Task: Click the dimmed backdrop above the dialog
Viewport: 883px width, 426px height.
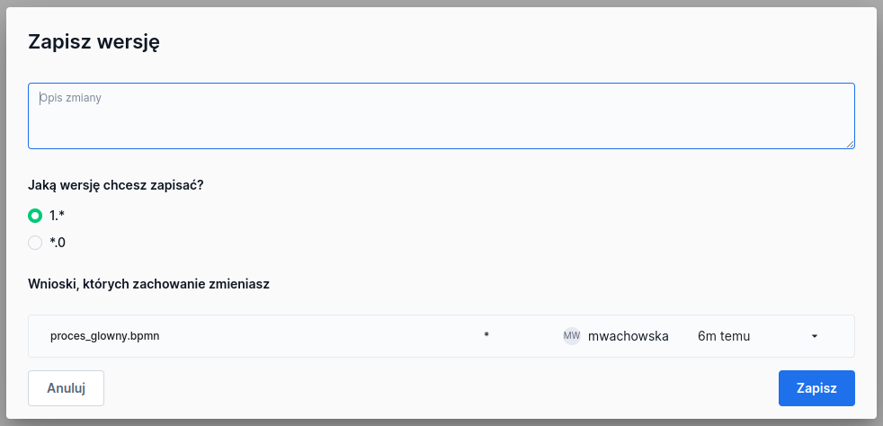Action: [x=441, y=3]
